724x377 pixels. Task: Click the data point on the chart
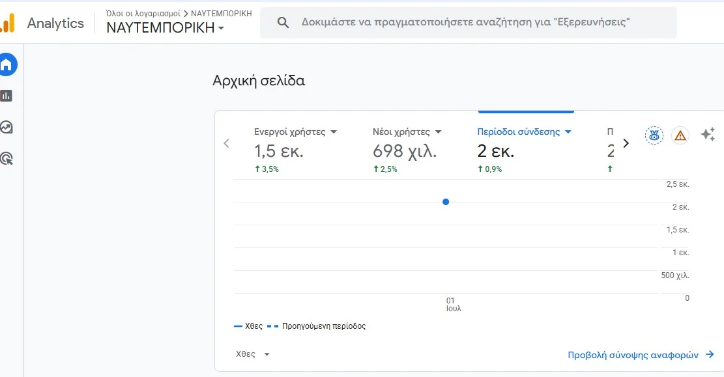(x=446, y=202)
